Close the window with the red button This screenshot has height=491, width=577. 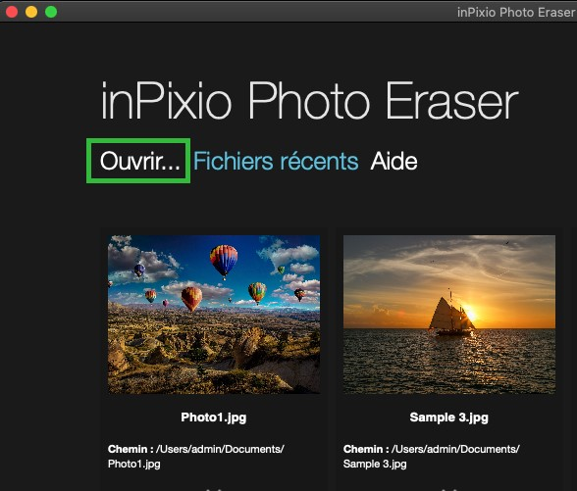(x=12, y=12)
